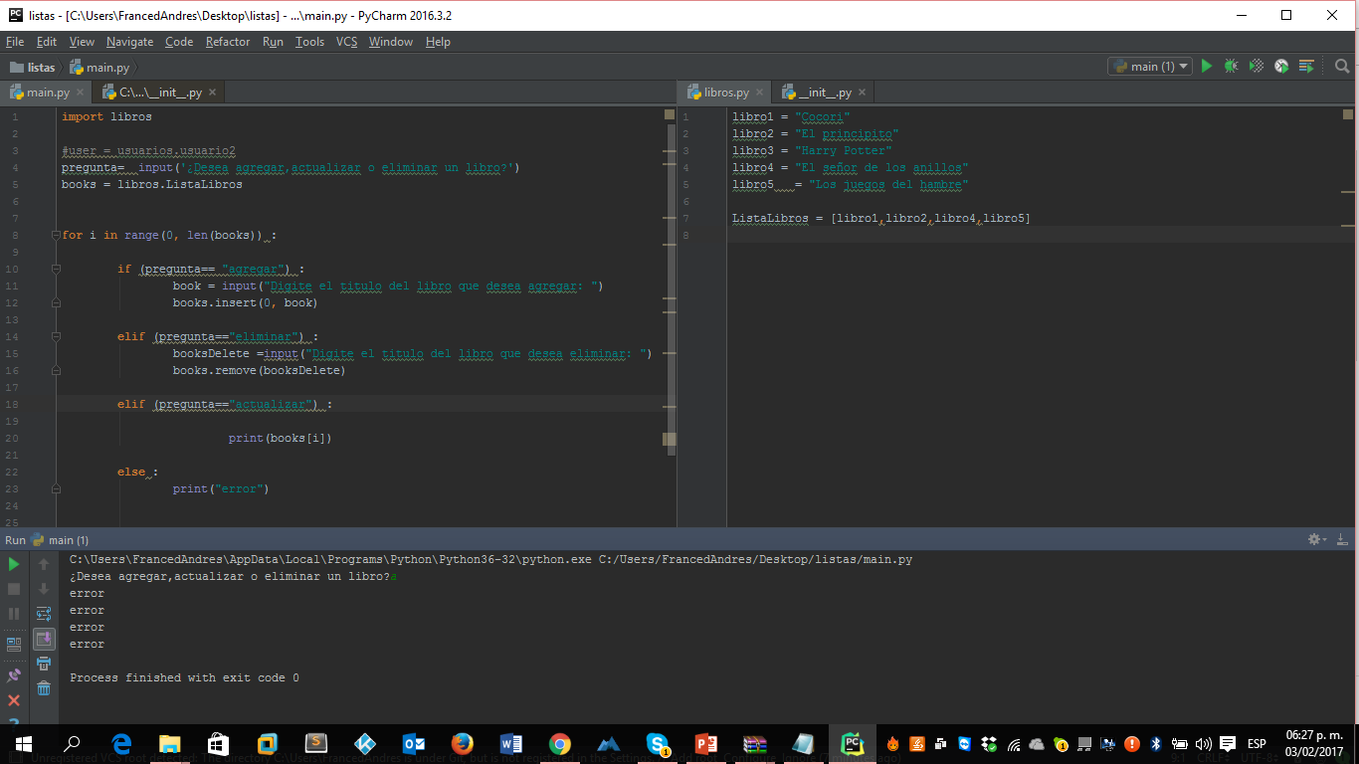Click 'Process finished with exit code 0'

click(184, 677)
